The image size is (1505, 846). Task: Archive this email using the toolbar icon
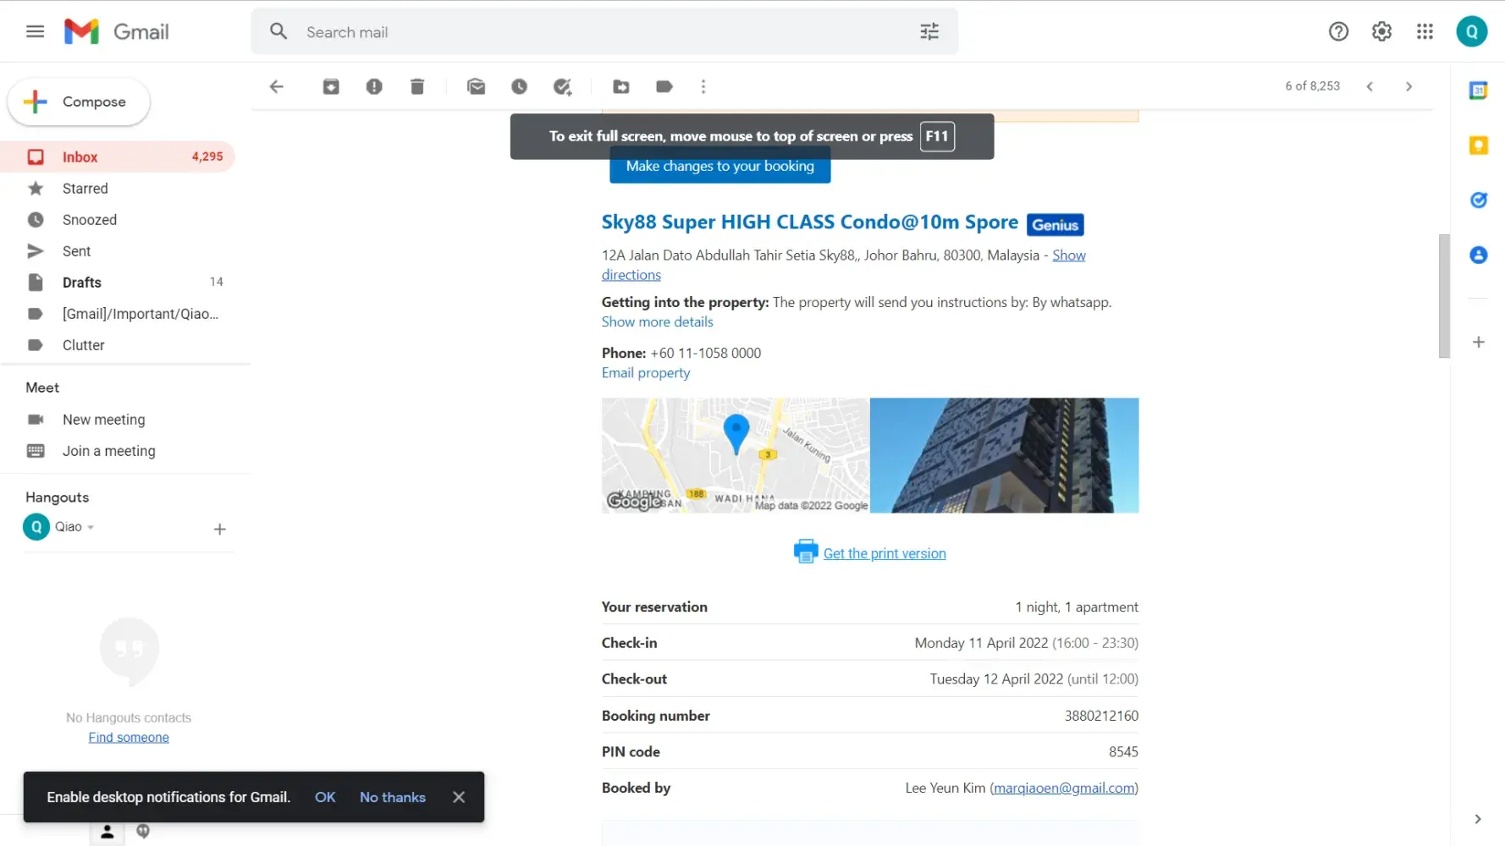pyautogui.click(x=331, y=86)
